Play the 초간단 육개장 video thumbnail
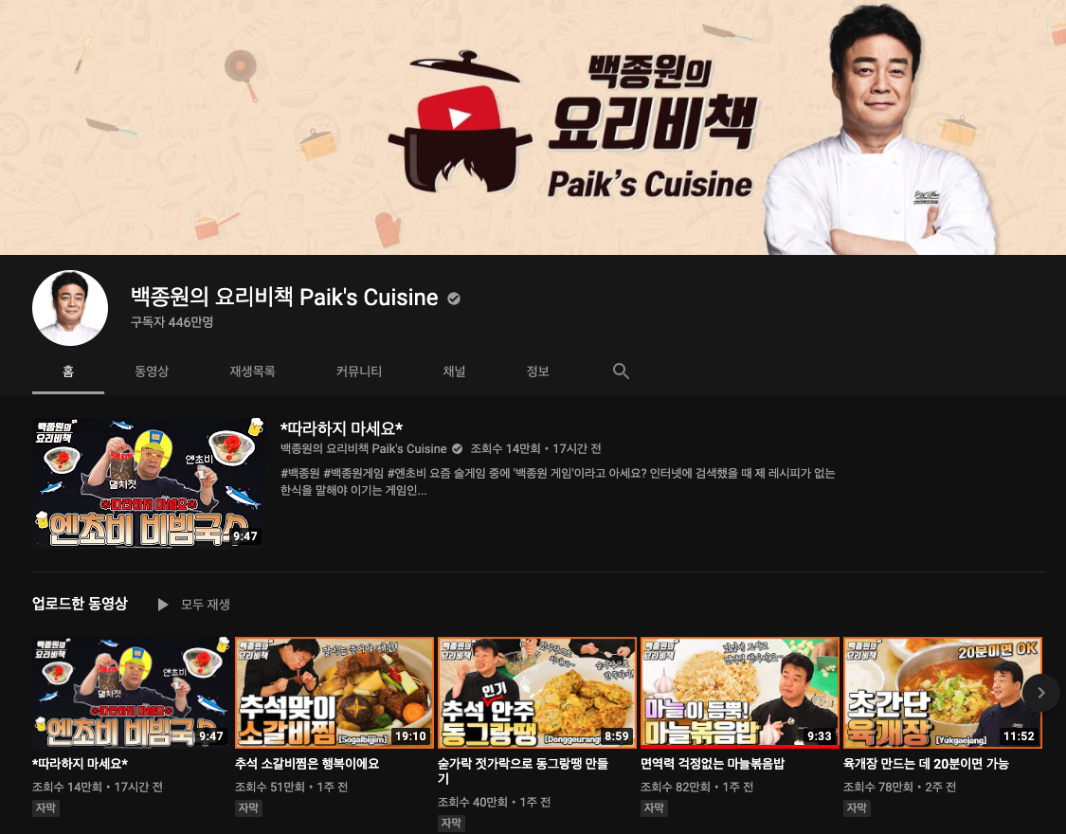 (x=942, y=693)
